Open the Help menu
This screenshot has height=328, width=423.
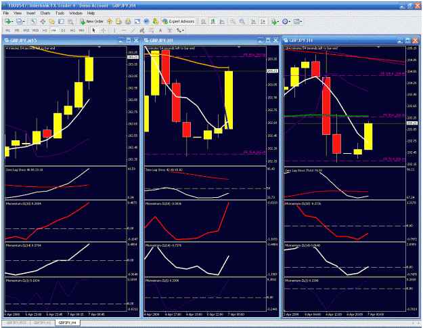point(91,13)
